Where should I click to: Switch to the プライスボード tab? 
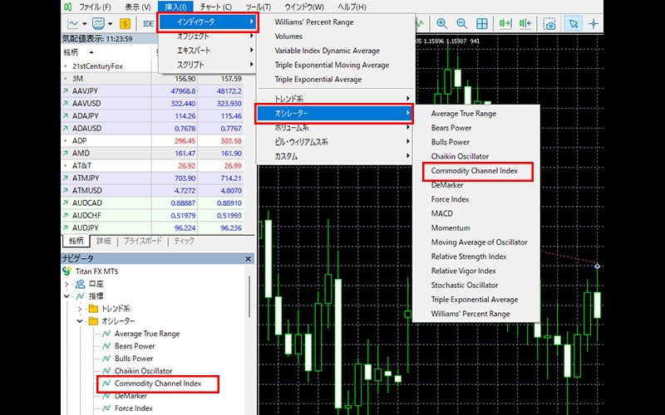tap(142, 241)
